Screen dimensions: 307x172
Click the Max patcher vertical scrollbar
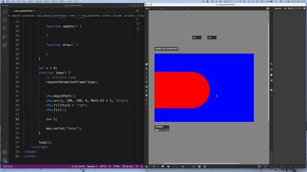pos(269,72)
